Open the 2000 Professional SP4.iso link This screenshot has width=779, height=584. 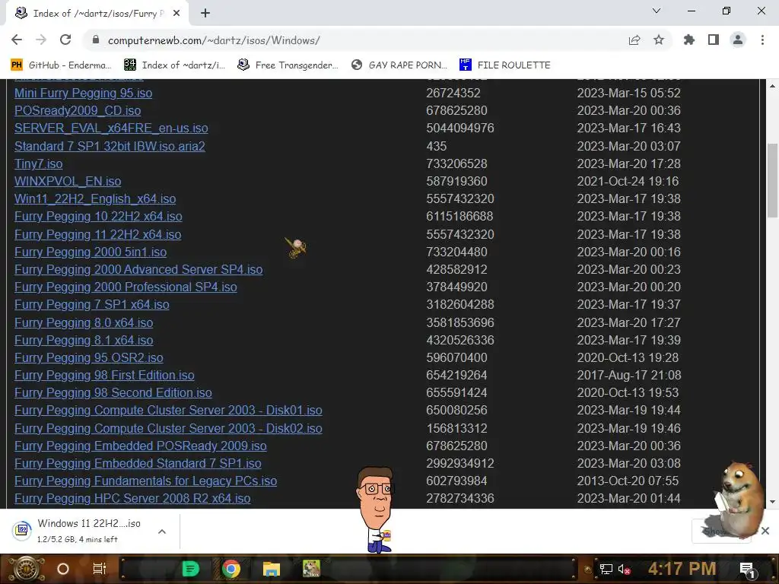[x=126, y=287]
